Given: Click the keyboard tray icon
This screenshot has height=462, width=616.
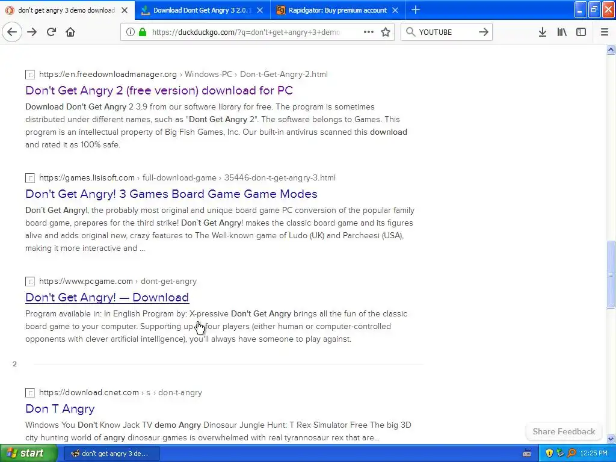Looking at the screenshot, I should point(527,454).
